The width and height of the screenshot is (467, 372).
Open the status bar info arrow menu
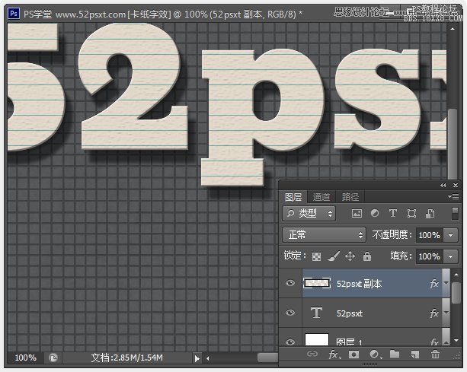197,358
